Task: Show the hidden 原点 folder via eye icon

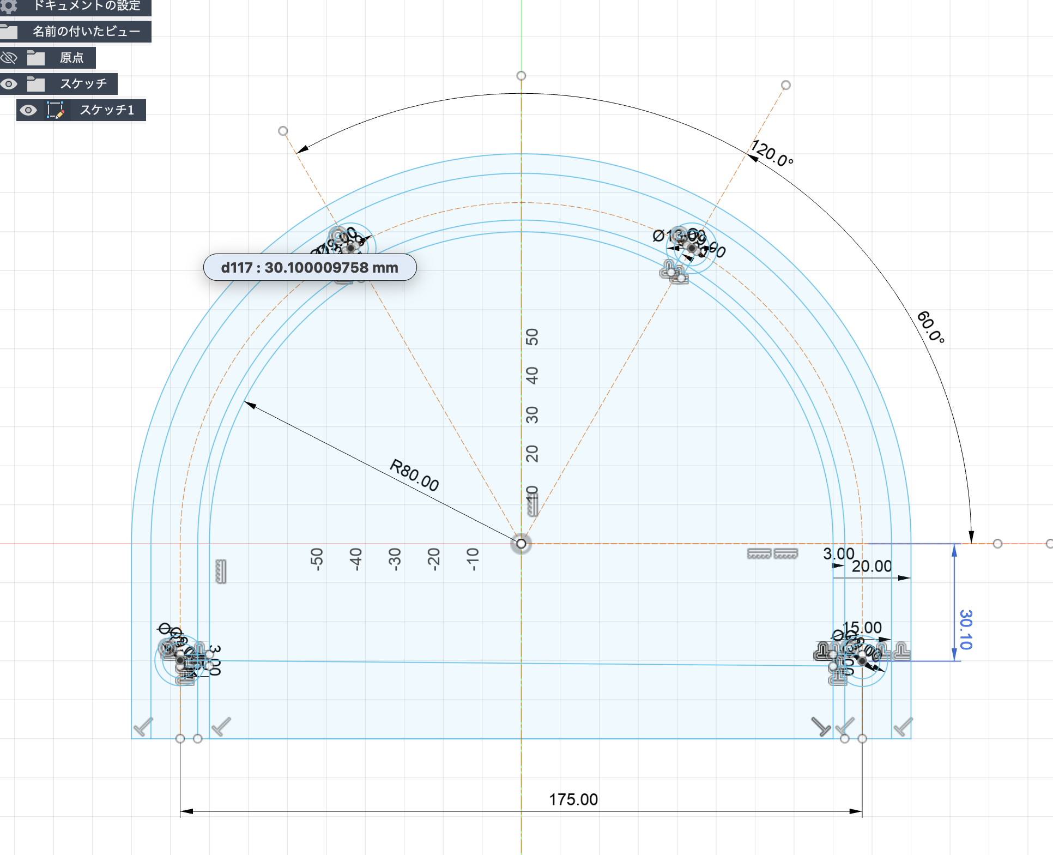Action: click(x=9, y=58)
